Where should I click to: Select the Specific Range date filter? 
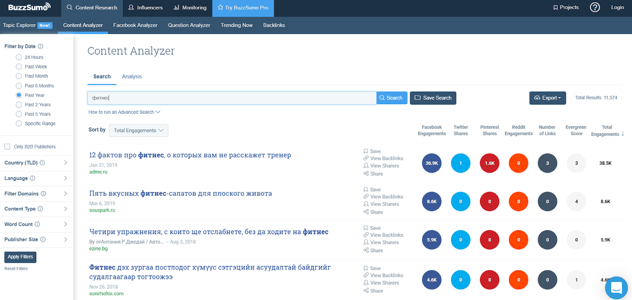[19, 123]
